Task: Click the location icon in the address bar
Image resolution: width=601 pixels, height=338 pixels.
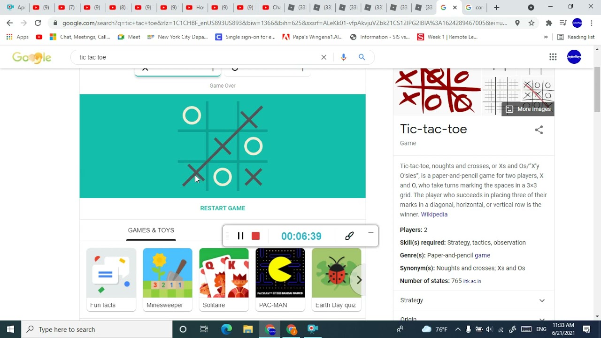Action: point(517,23)
